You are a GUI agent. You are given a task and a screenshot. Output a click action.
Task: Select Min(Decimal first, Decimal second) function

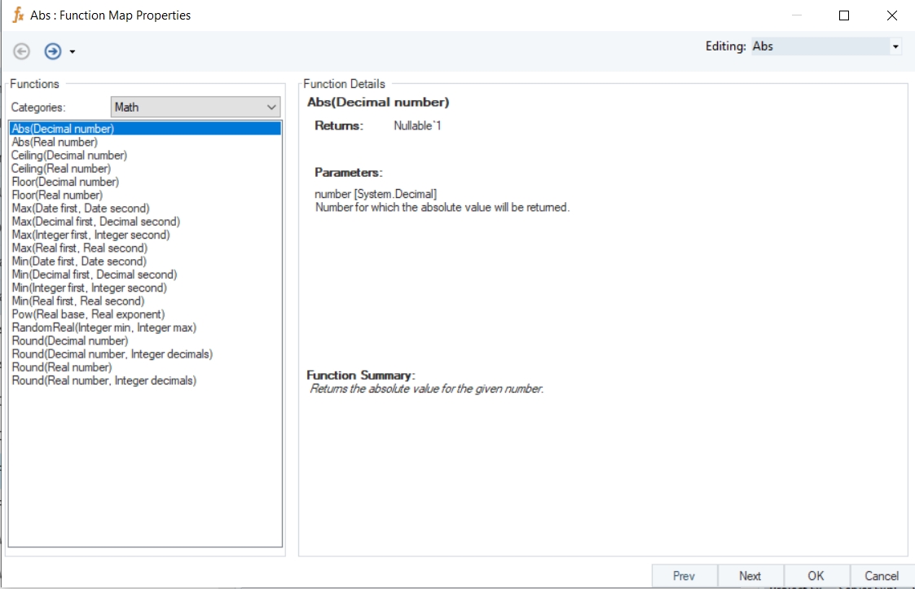[x=95, y=275]
